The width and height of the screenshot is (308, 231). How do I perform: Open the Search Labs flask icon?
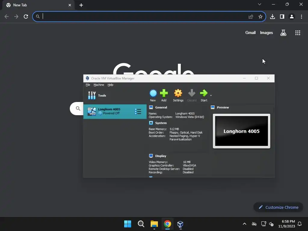point(283,33)
